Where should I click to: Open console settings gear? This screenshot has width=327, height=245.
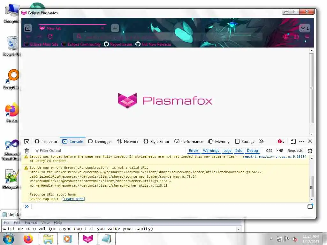[x=310, y=151]
